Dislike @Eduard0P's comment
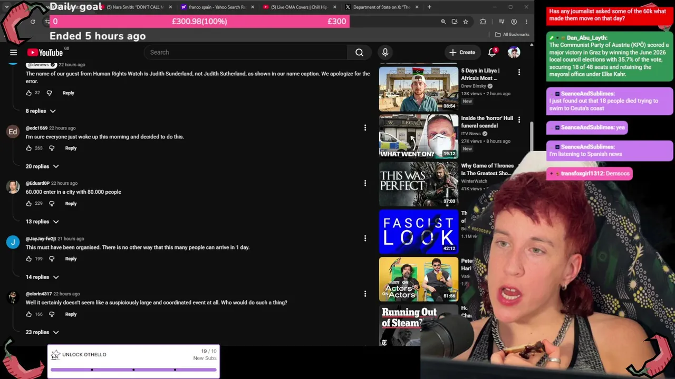This screenshot has height=379, width=675. (x=52, y=204)
